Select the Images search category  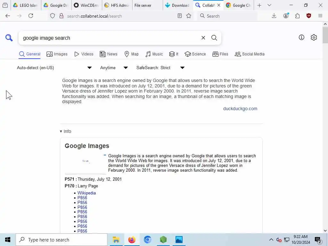[x=57, y=54]
